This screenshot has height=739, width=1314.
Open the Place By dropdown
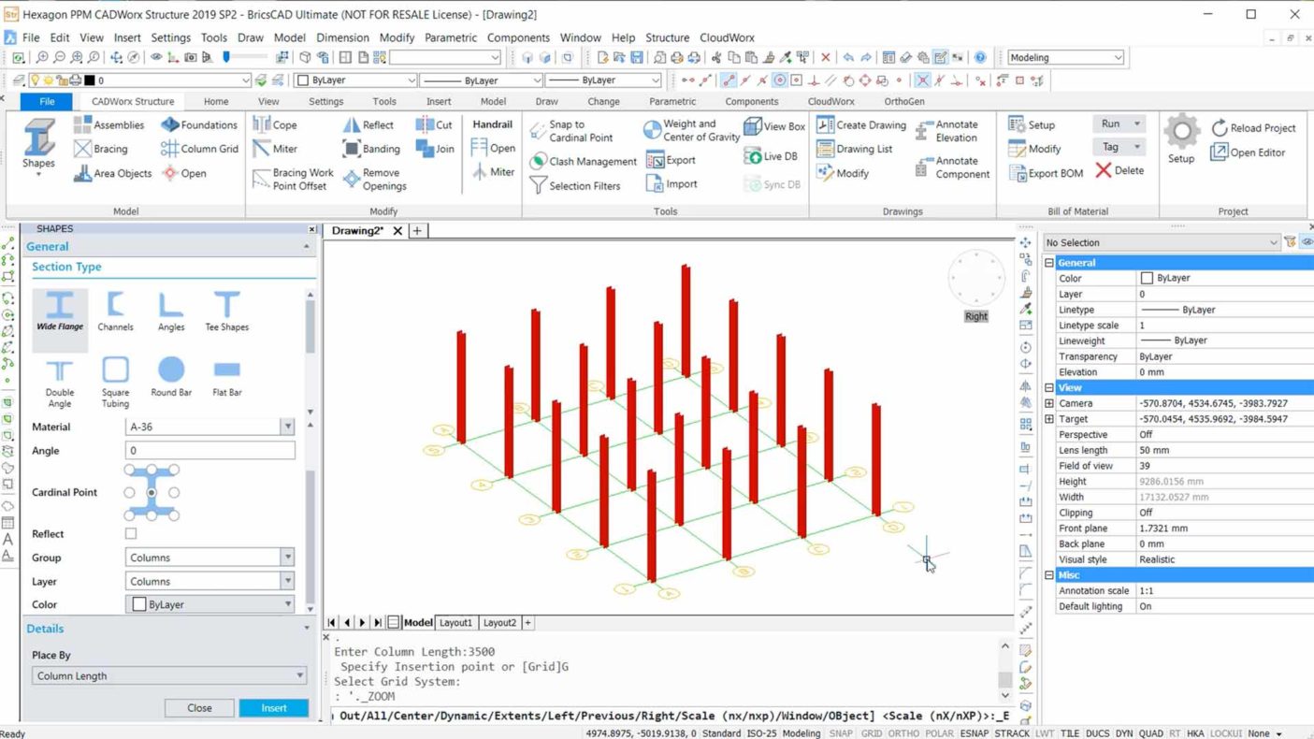[169, 675]
